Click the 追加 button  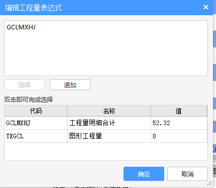tap(70, 85)
